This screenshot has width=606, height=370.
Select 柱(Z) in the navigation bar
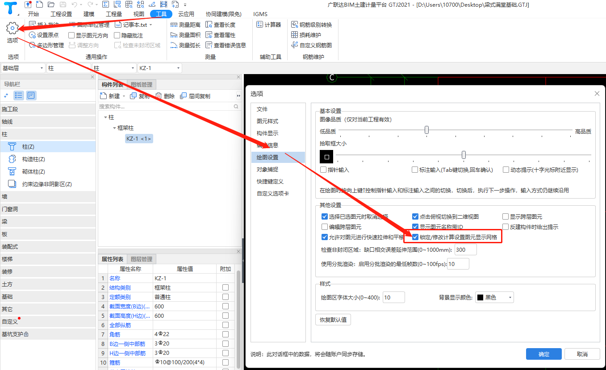(x=48, y=146)
